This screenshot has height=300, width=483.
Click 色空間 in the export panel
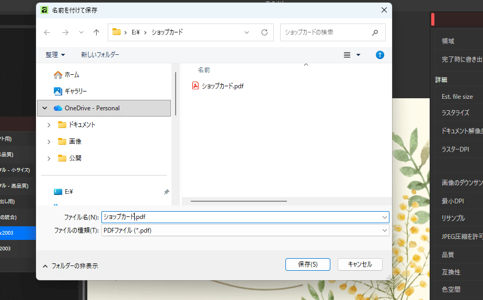click(x=451, y=289)
